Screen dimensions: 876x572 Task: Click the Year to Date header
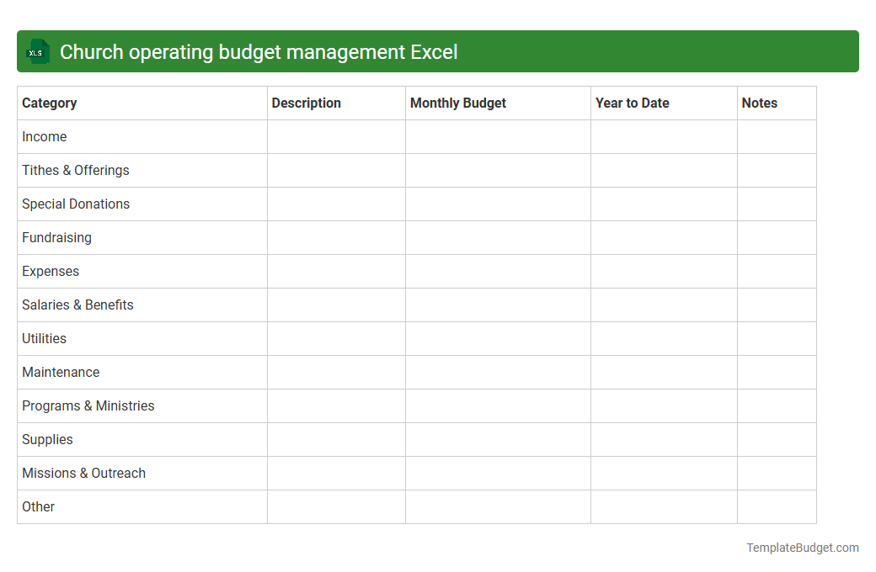[632, 103]
